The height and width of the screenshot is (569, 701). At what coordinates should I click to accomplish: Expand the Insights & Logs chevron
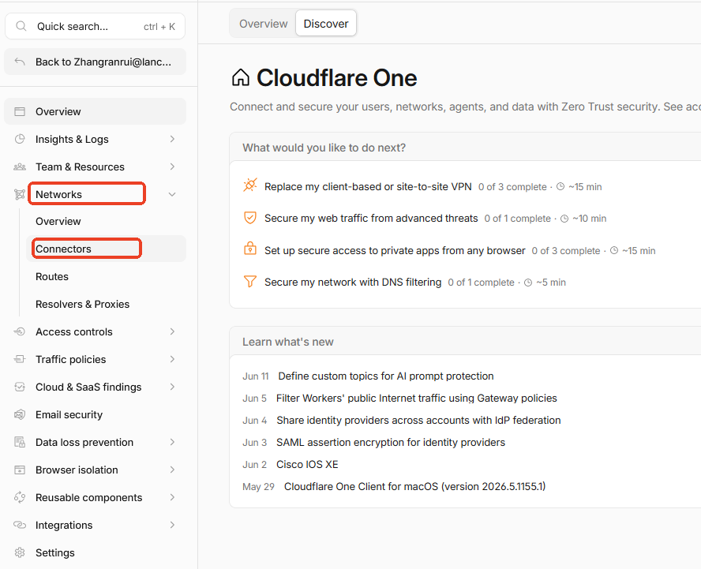172,139
